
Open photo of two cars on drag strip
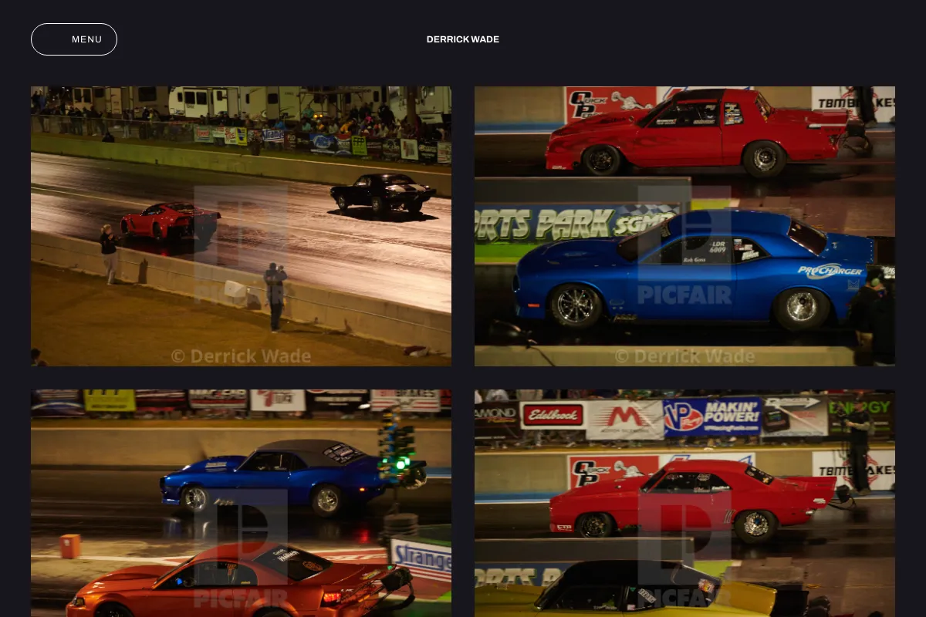coord(241,226)
